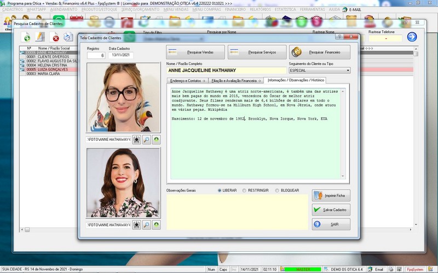Click the user icon beside MASTER in status bar
Screen dimensions: 438x273
[x=283, y=269]
